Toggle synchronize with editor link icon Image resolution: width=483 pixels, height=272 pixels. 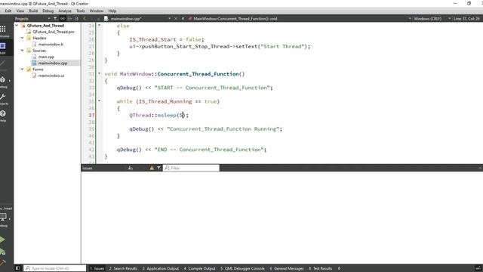pos(63,19)
